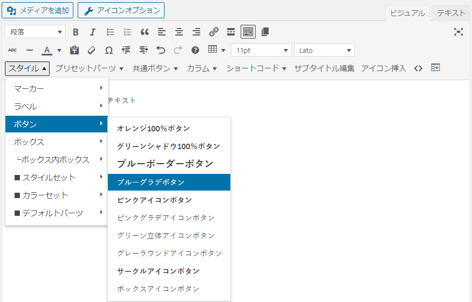Toggle bulleted list

coord(110,32)
